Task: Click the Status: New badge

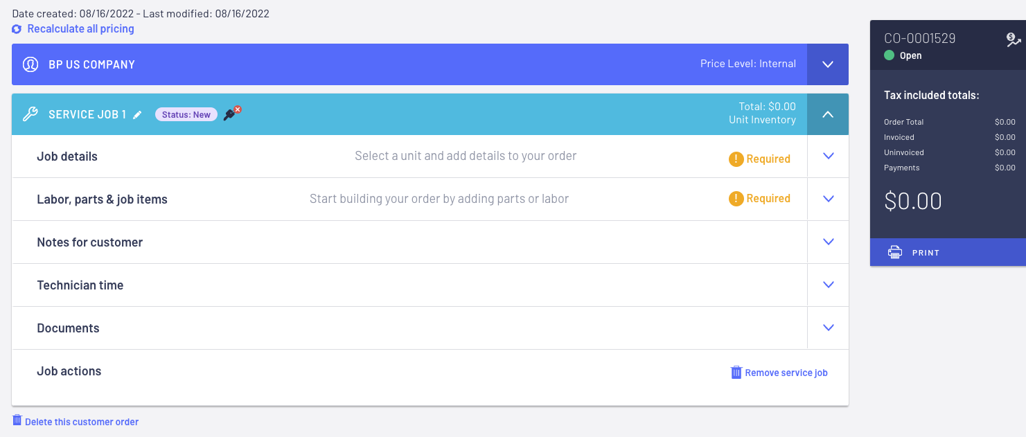Action: pyautogui.click(x=186, y=115)
